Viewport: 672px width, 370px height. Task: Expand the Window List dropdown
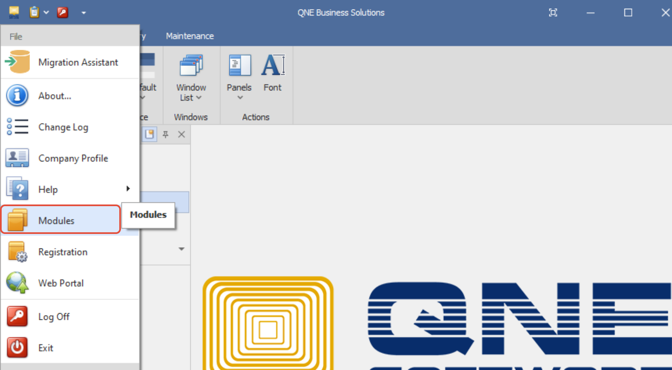point(199,98)
